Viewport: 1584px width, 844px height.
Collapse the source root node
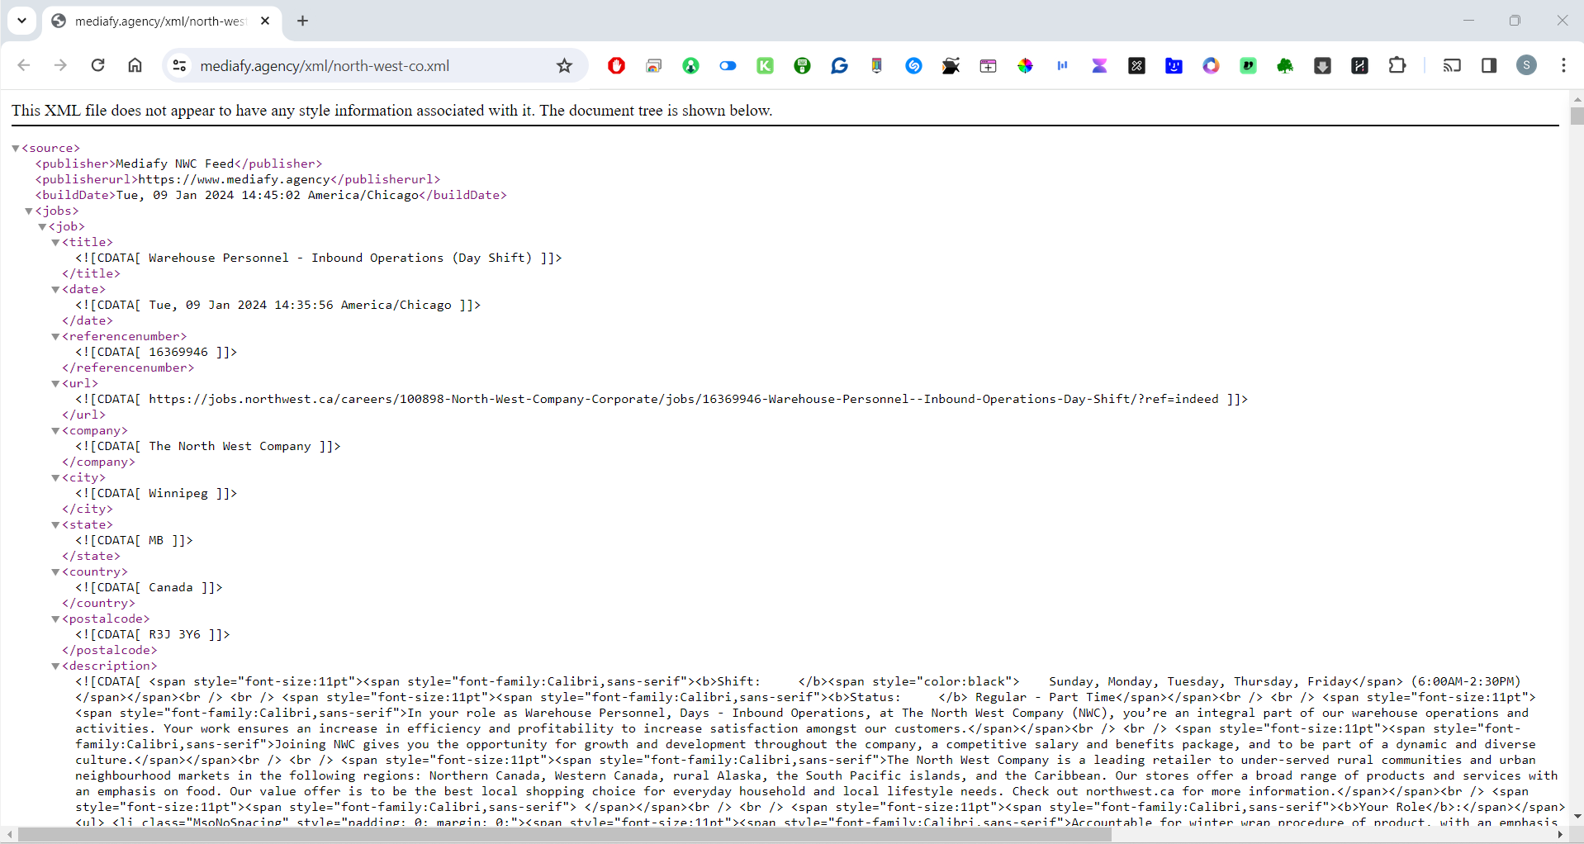coord(16,149)
